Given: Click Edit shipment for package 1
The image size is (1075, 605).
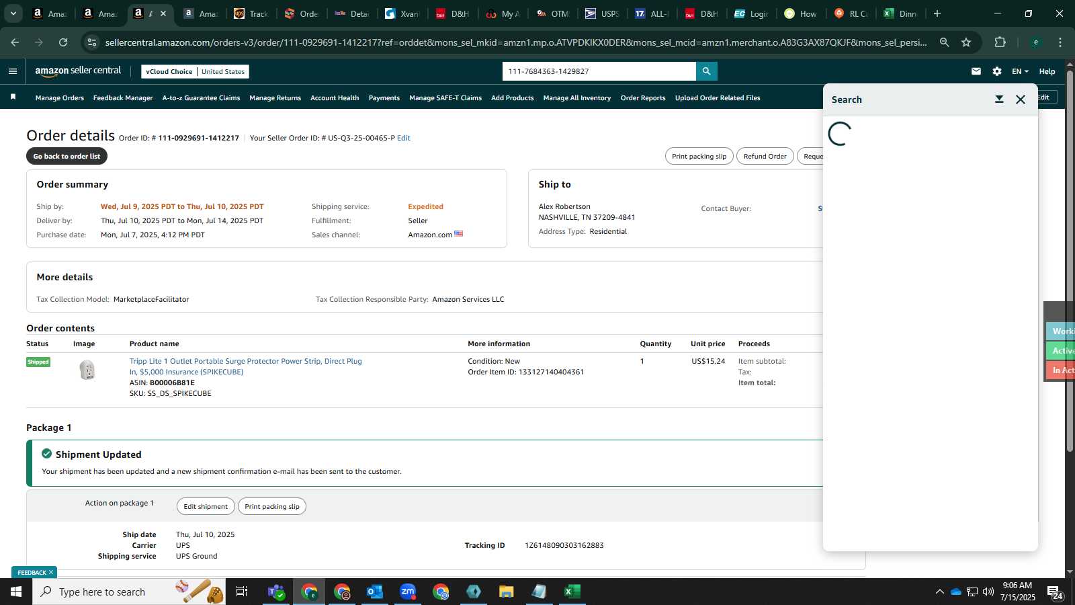Looking at the screenshot, I should (x=206, y=506).
